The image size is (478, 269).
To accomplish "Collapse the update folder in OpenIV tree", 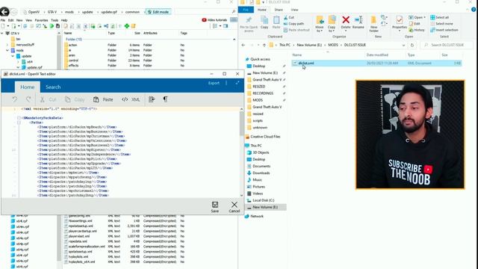I will tap(13, 56).
